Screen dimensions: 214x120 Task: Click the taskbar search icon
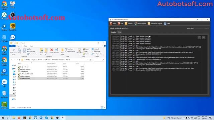(8, 118)
